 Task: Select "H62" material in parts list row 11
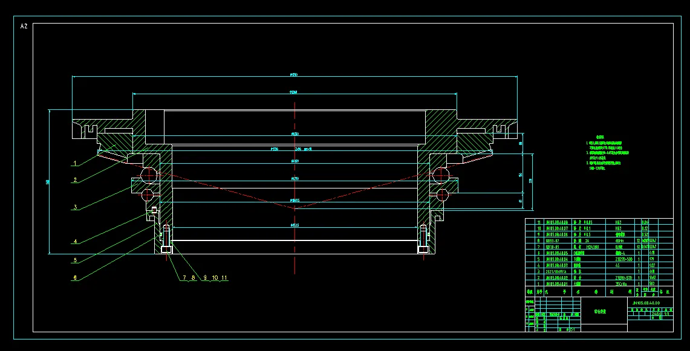point(618,222)
